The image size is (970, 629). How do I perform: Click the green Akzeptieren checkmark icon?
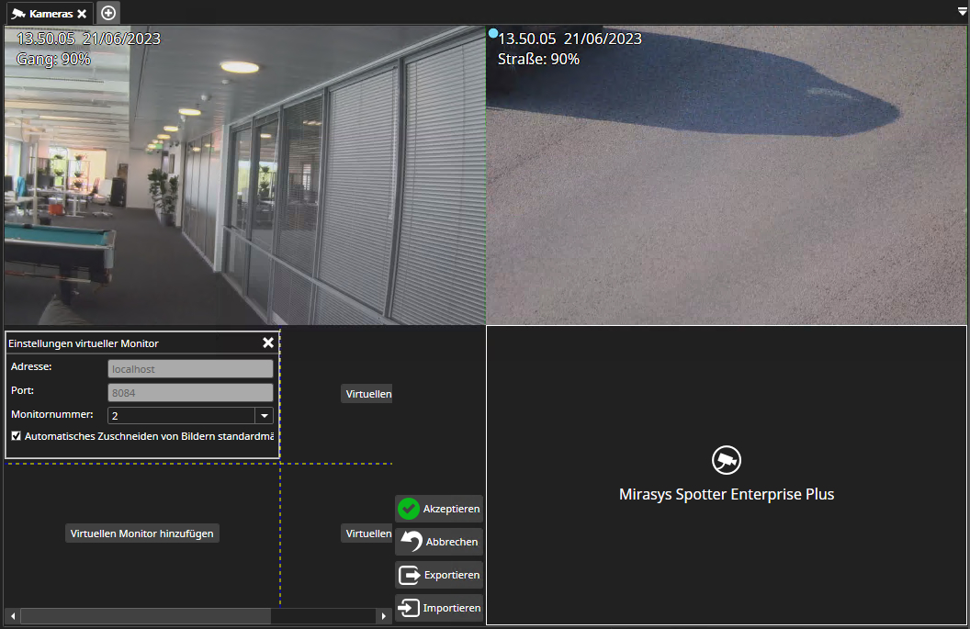coord(411,509)
